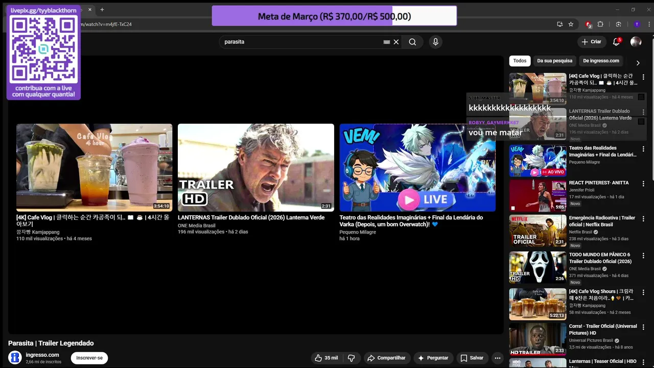This screenshot has width=654, height=368.
Task: Click the Google Lens screenshot search icon
Action: click(x=619, y=24)
